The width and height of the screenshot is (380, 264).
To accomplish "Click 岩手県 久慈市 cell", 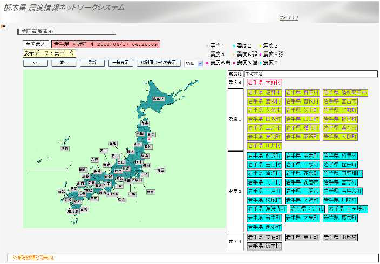I will pyautogui.click(x=264, y=110).
